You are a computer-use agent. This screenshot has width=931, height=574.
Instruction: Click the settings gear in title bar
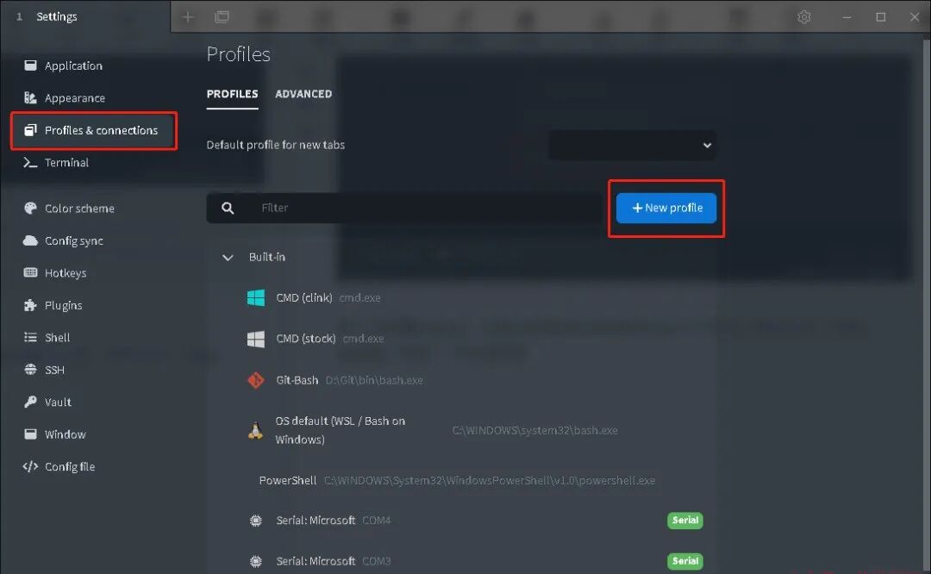[x=804, y=16]
